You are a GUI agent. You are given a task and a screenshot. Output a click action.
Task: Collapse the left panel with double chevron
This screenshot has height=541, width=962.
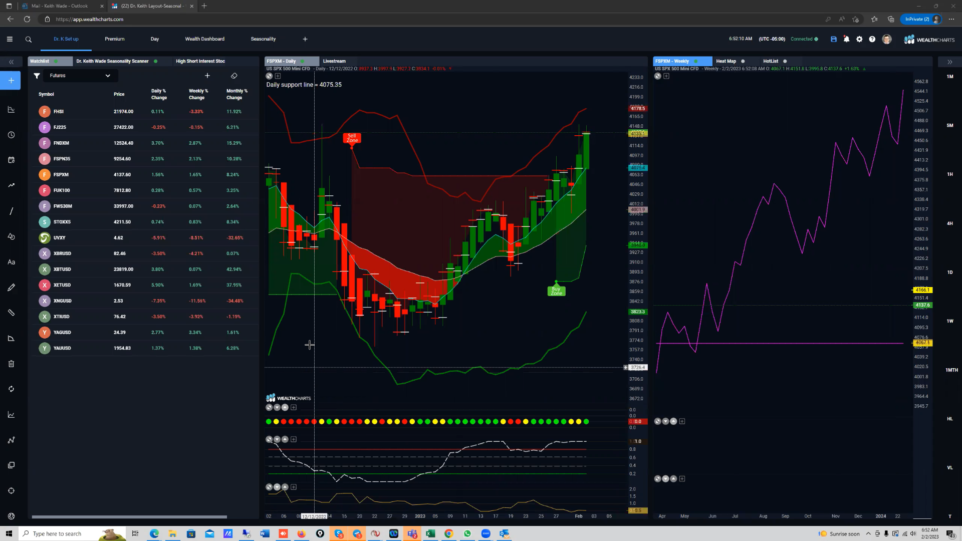[11, 62]
